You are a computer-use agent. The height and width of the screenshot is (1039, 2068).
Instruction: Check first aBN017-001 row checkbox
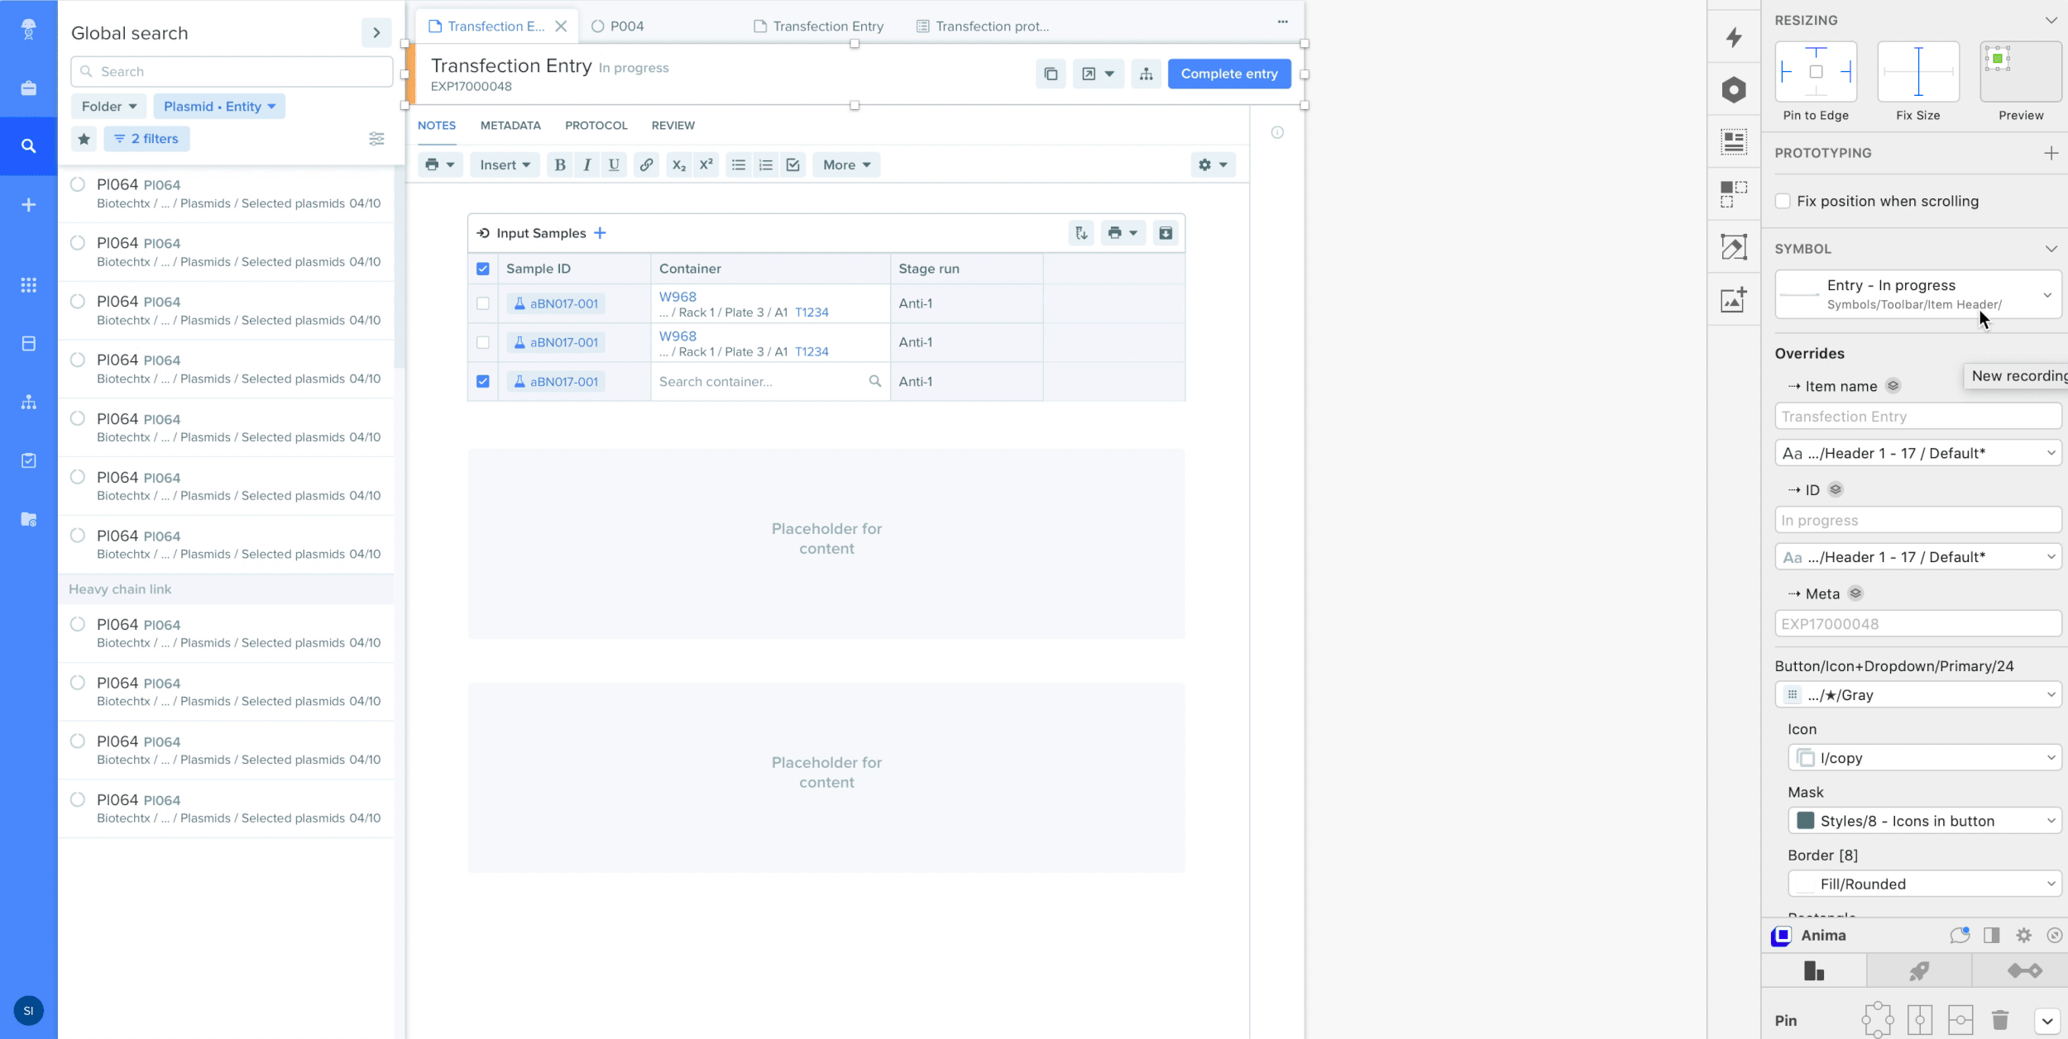tap(483, 303)
